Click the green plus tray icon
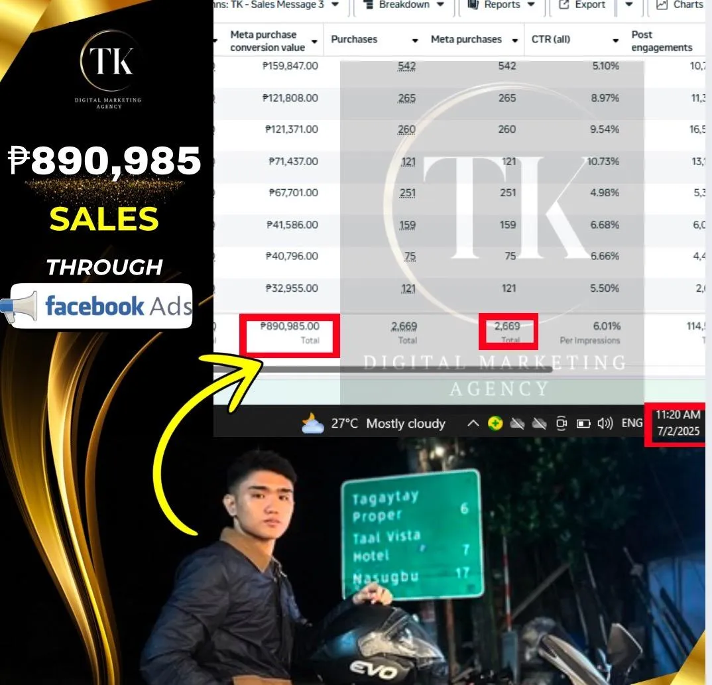This screenshot has height=685, width=712. click(x=495, y=423)
